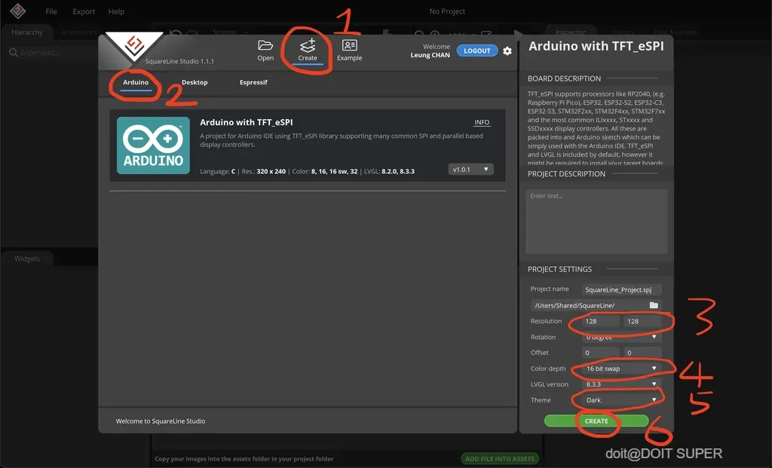Click the BOARD DESCRIPTION heading
The height and width of the screenshot is (468, 772).
point(564,78)
